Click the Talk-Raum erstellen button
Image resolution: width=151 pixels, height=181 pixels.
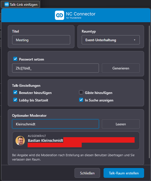[124, 173]
